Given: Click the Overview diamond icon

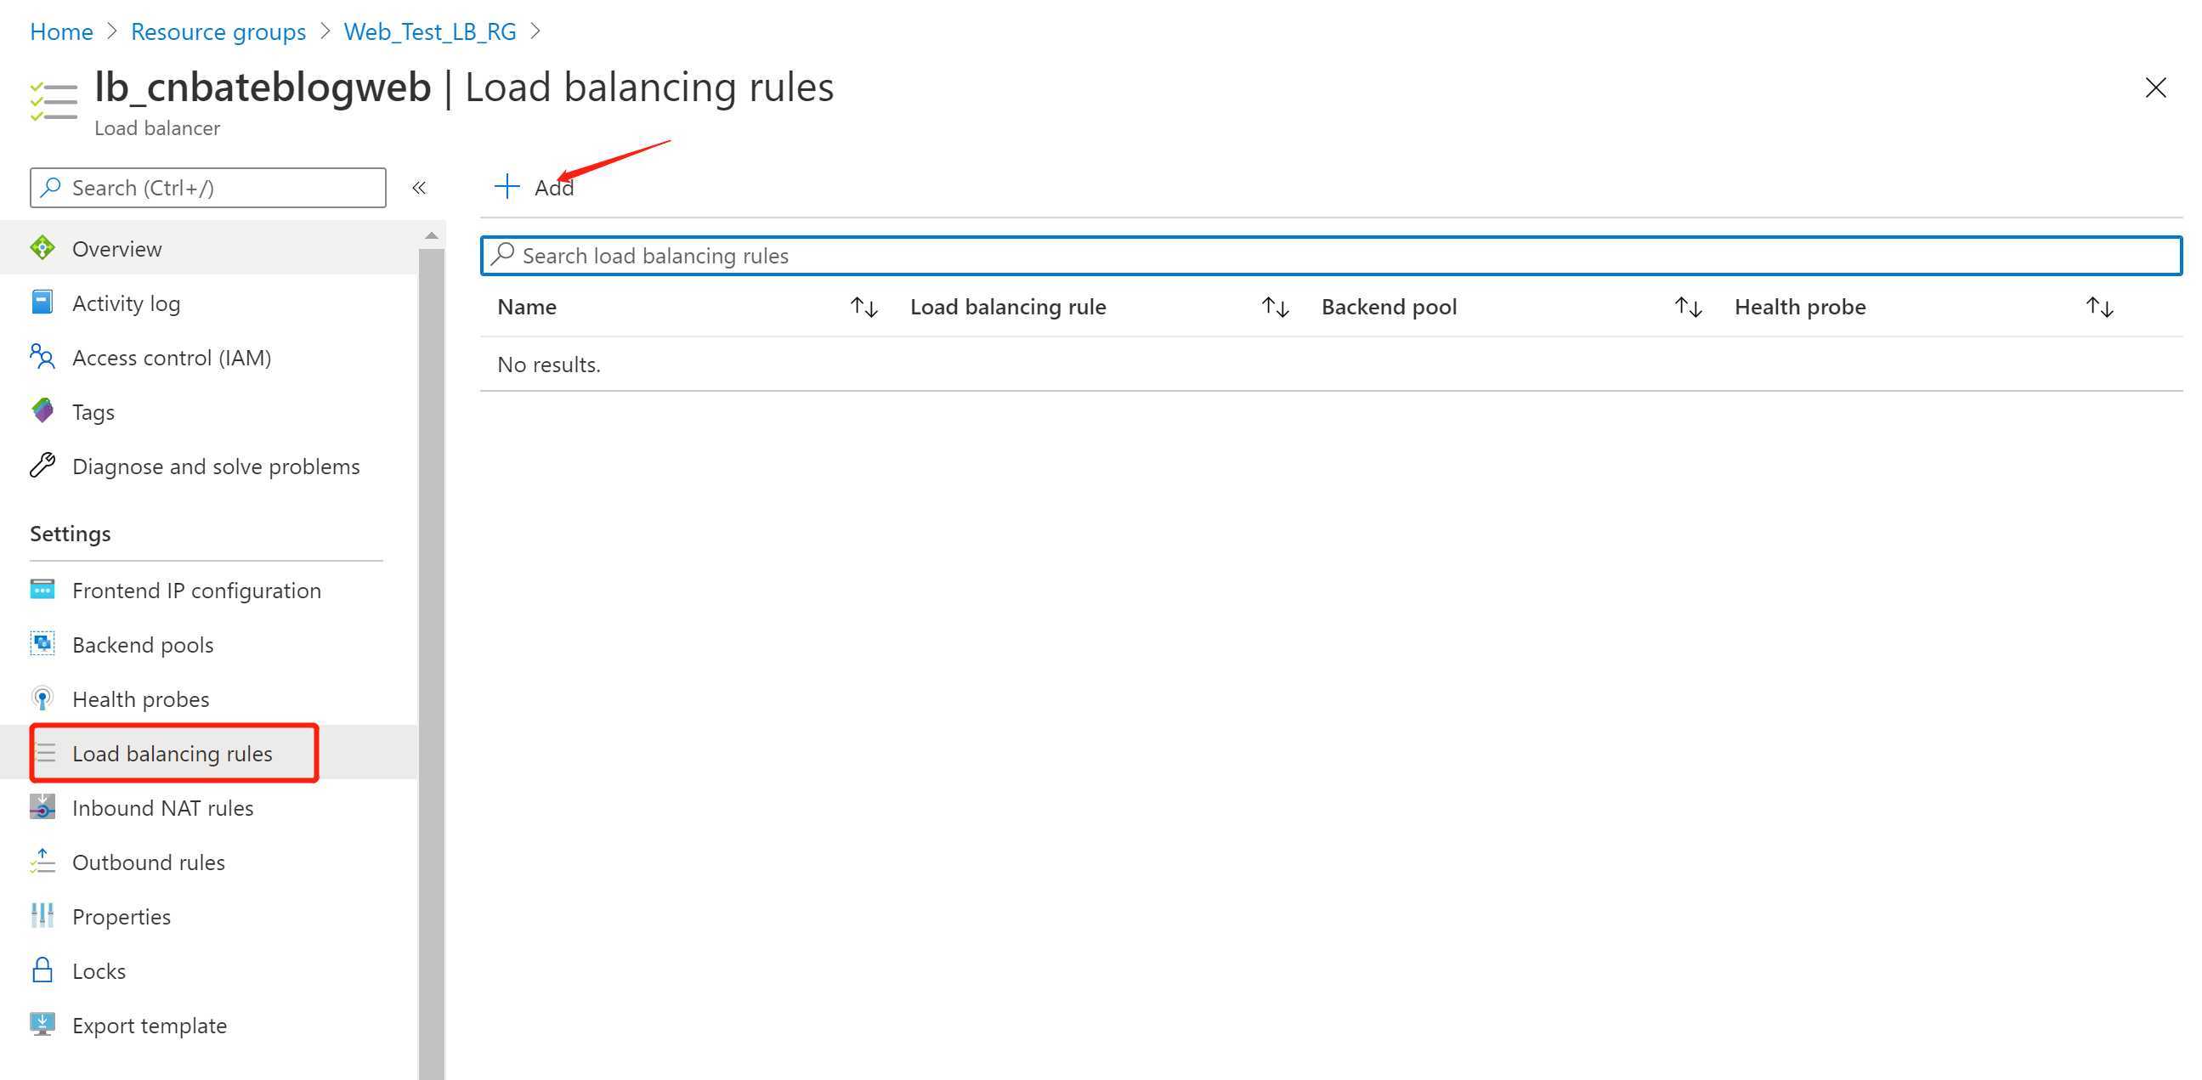Looking at the screenshot, I should click(x=42, y=248).
